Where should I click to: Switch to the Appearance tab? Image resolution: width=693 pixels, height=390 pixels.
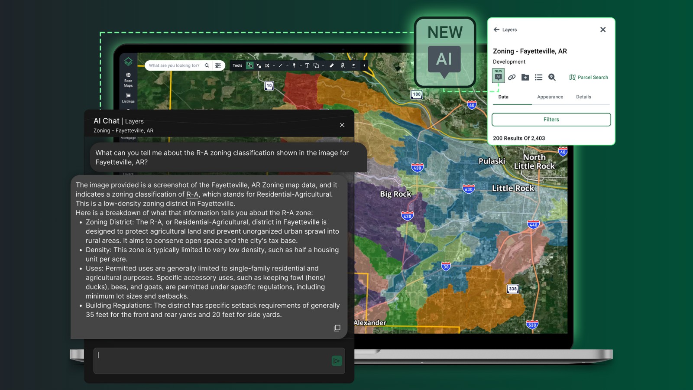[550, 97]
